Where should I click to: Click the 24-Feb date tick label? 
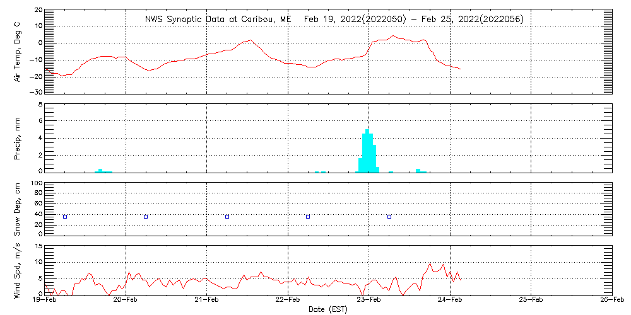[x=450, y=301]
